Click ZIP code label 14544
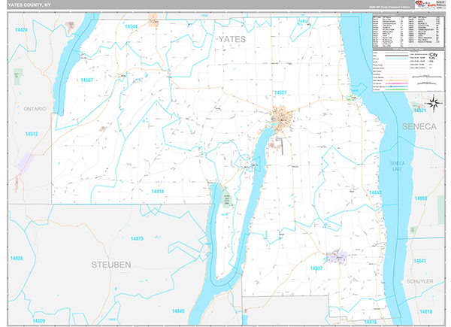Image resolution: width=451 pixels, height=327 pixels. tap(131, 26)
